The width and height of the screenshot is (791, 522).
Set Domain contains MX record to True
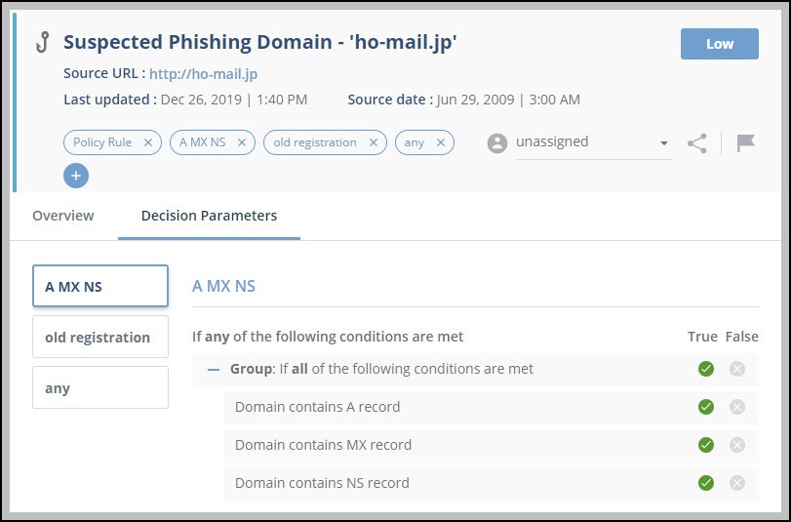pos(706,445)
